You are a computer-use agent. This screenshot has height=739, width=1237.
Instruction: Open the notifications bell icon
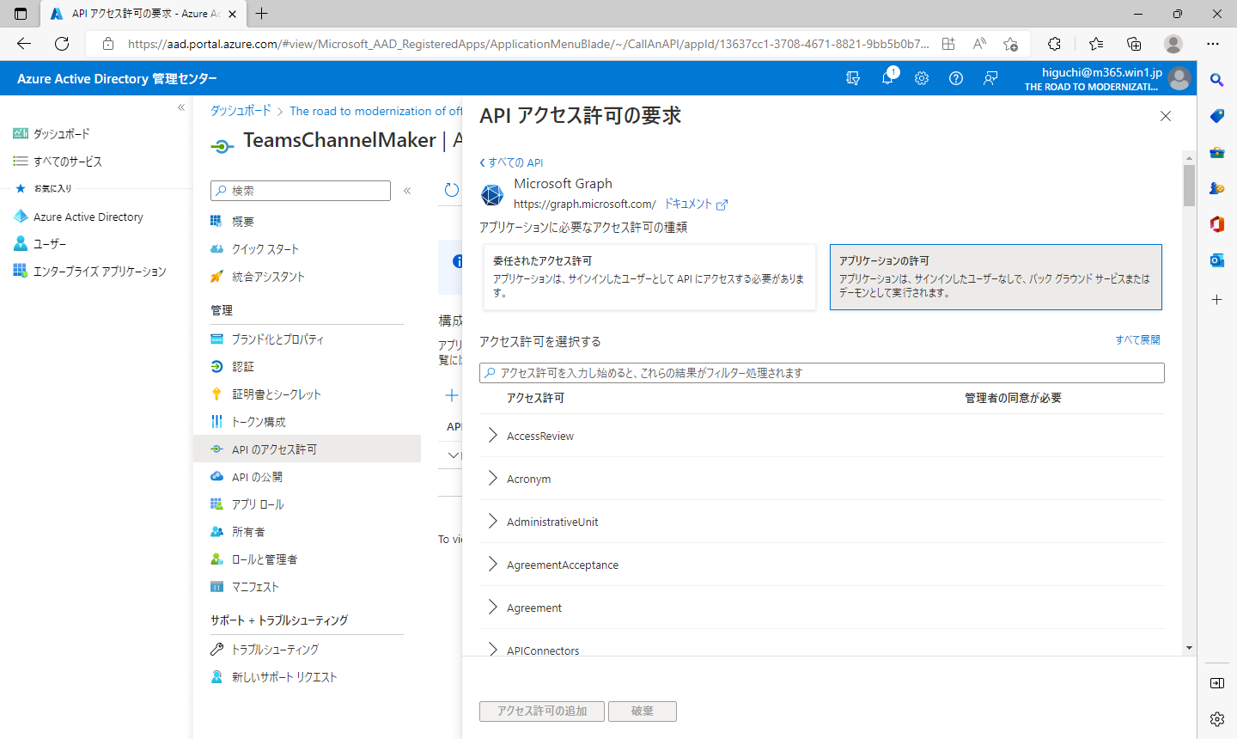click(x=887, y=78)
